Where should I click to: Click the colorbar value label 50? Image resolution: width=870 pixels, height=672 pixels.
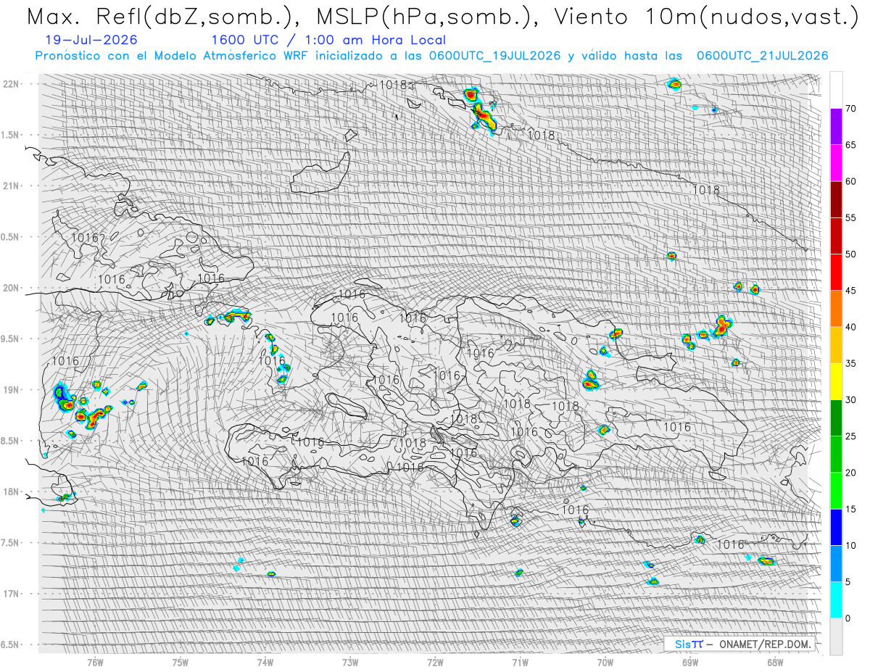850,254
